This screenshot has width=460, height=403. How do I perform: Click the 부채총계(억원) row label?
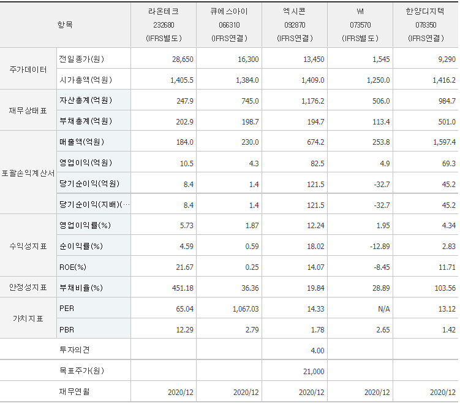tap(86, 121)
